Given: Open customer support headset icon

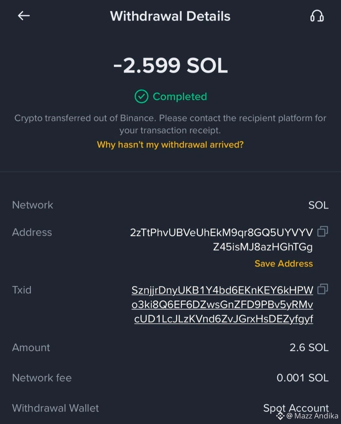Looking at the screenshot, I should pyautogui.click(x=317, y=15).
